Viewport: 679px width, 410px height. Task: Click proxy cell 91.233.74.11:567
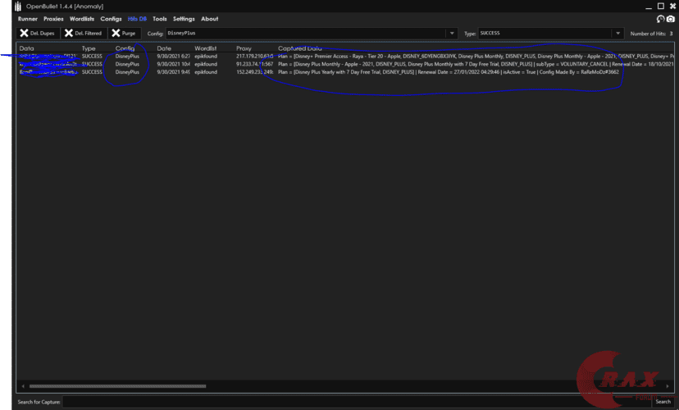click(x=254, y=64)
